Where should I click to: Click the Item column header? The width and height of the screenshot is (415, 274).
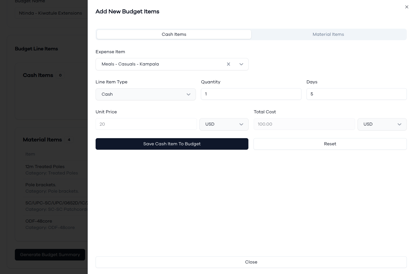coord(30,154)
